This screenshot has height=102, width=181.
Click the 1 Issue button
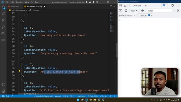coord(145,16)
